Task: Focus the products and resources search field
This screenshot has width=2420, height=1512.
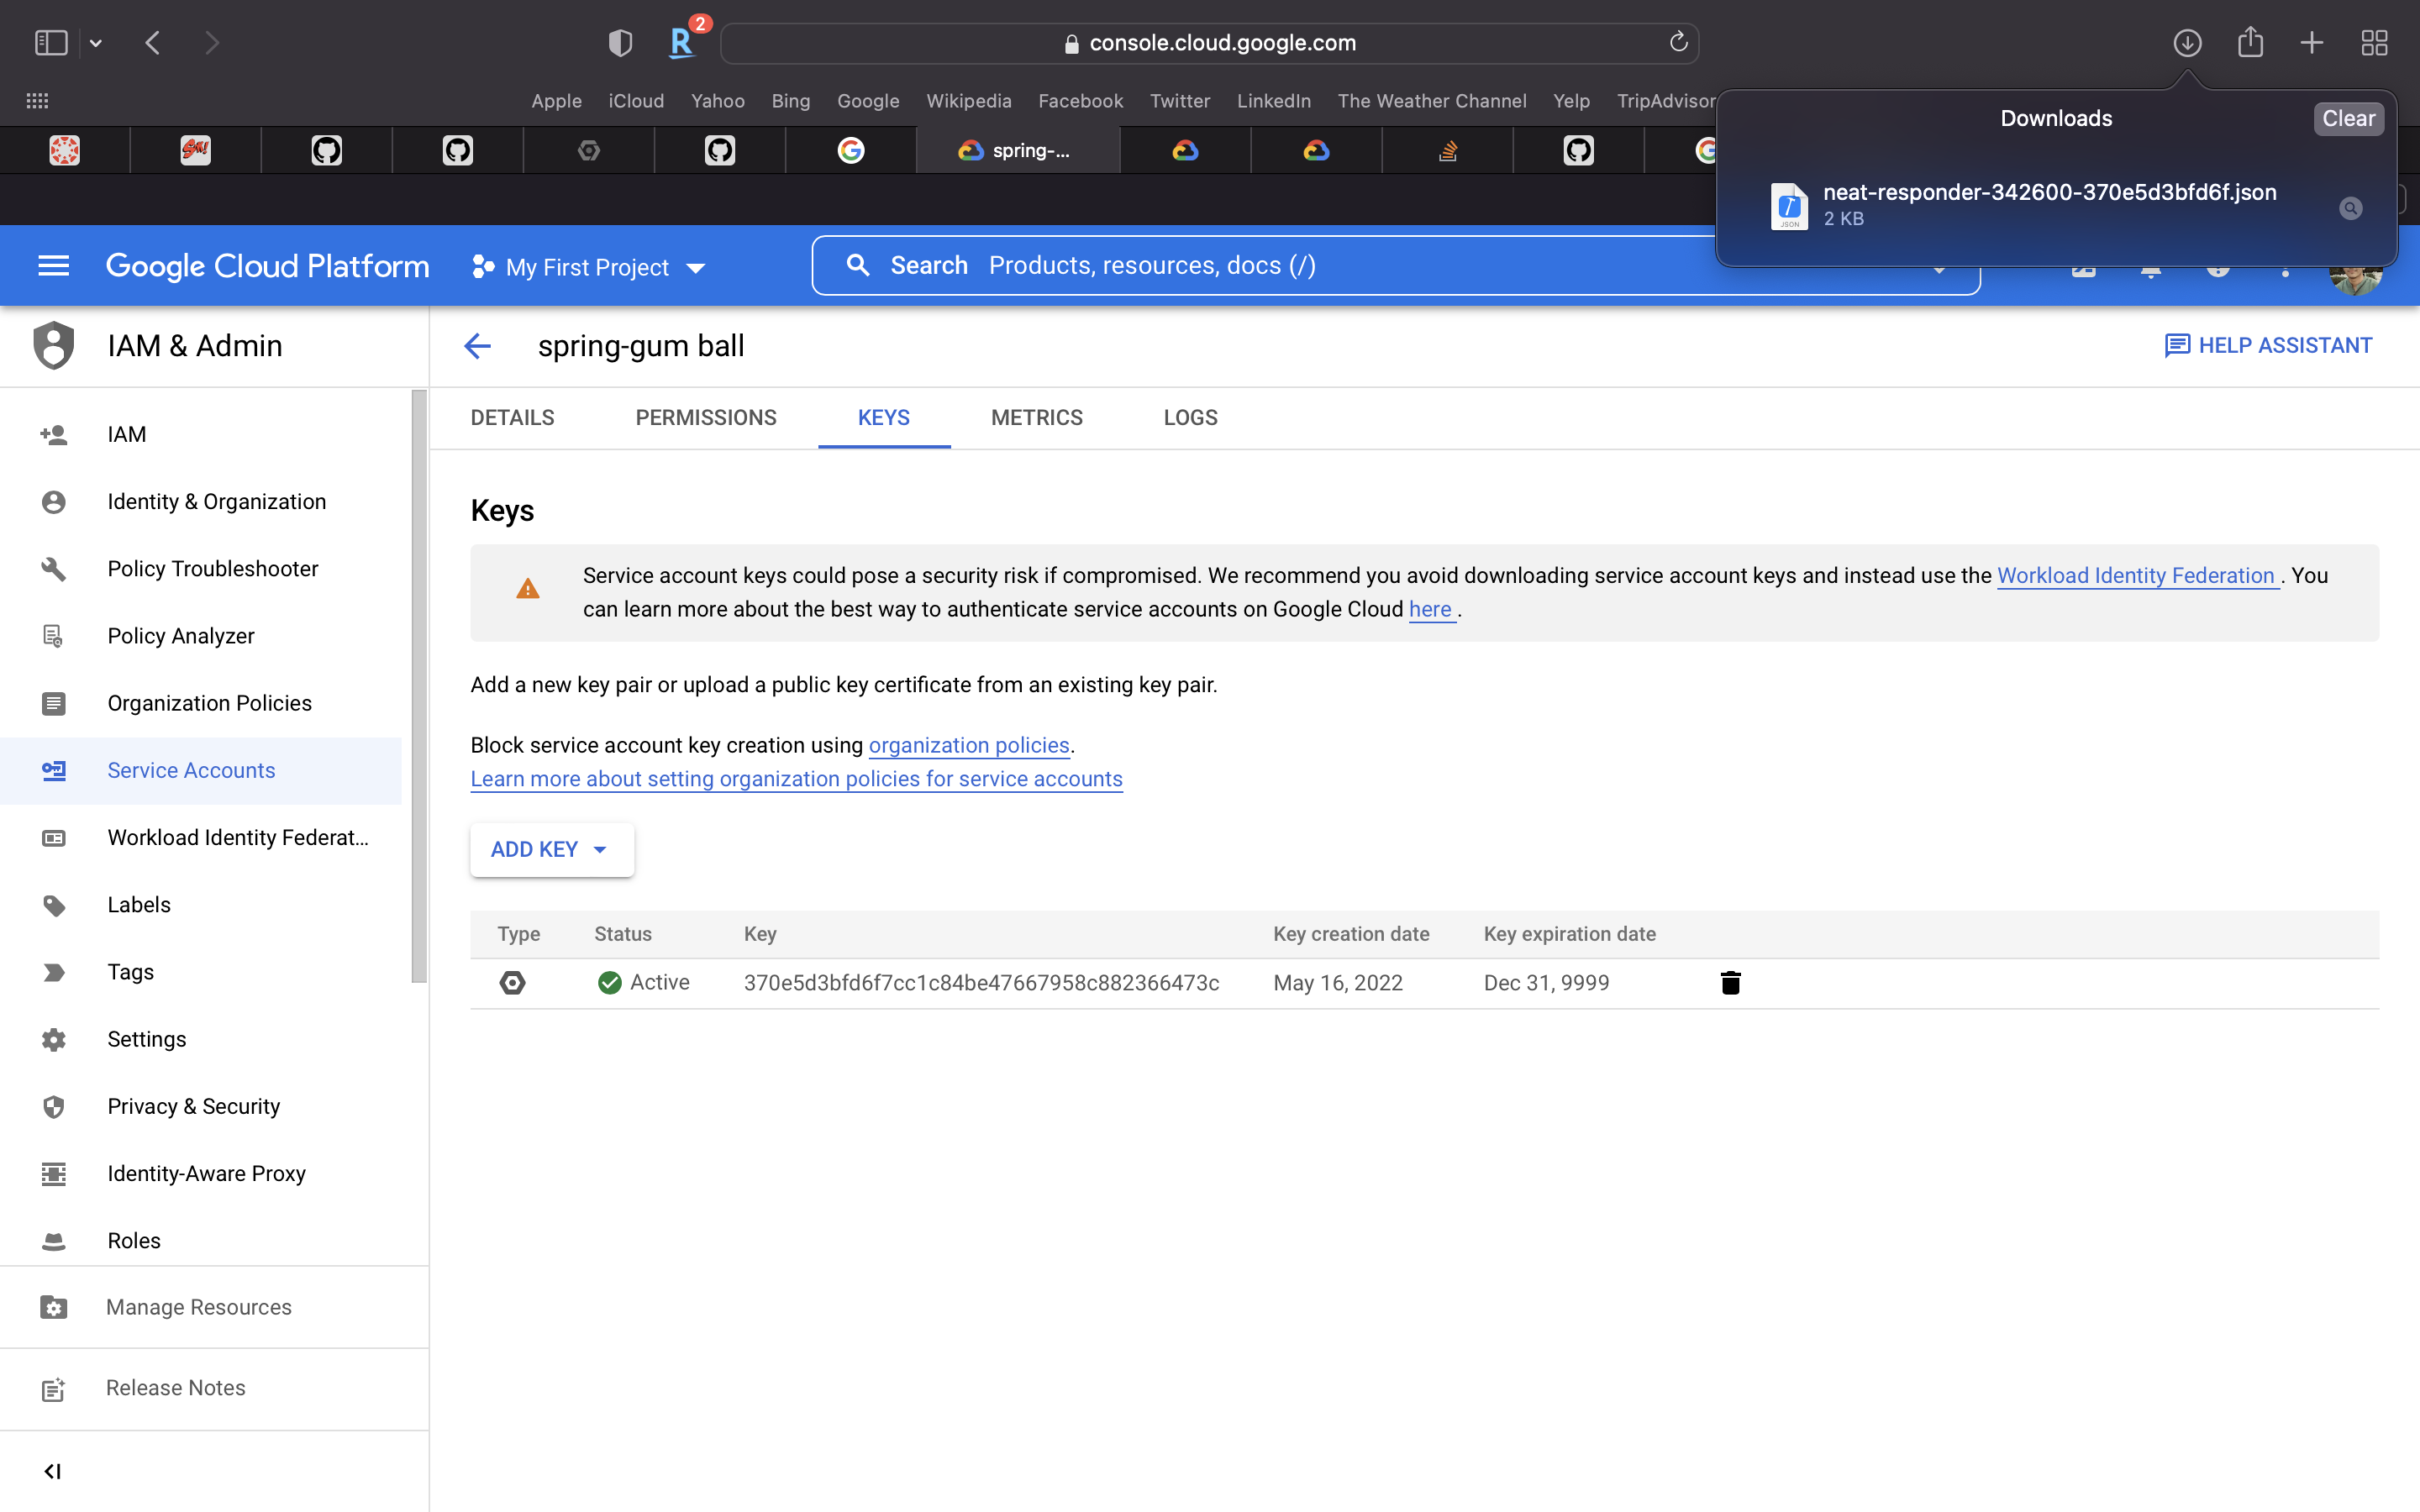Action: [1300, 266]
